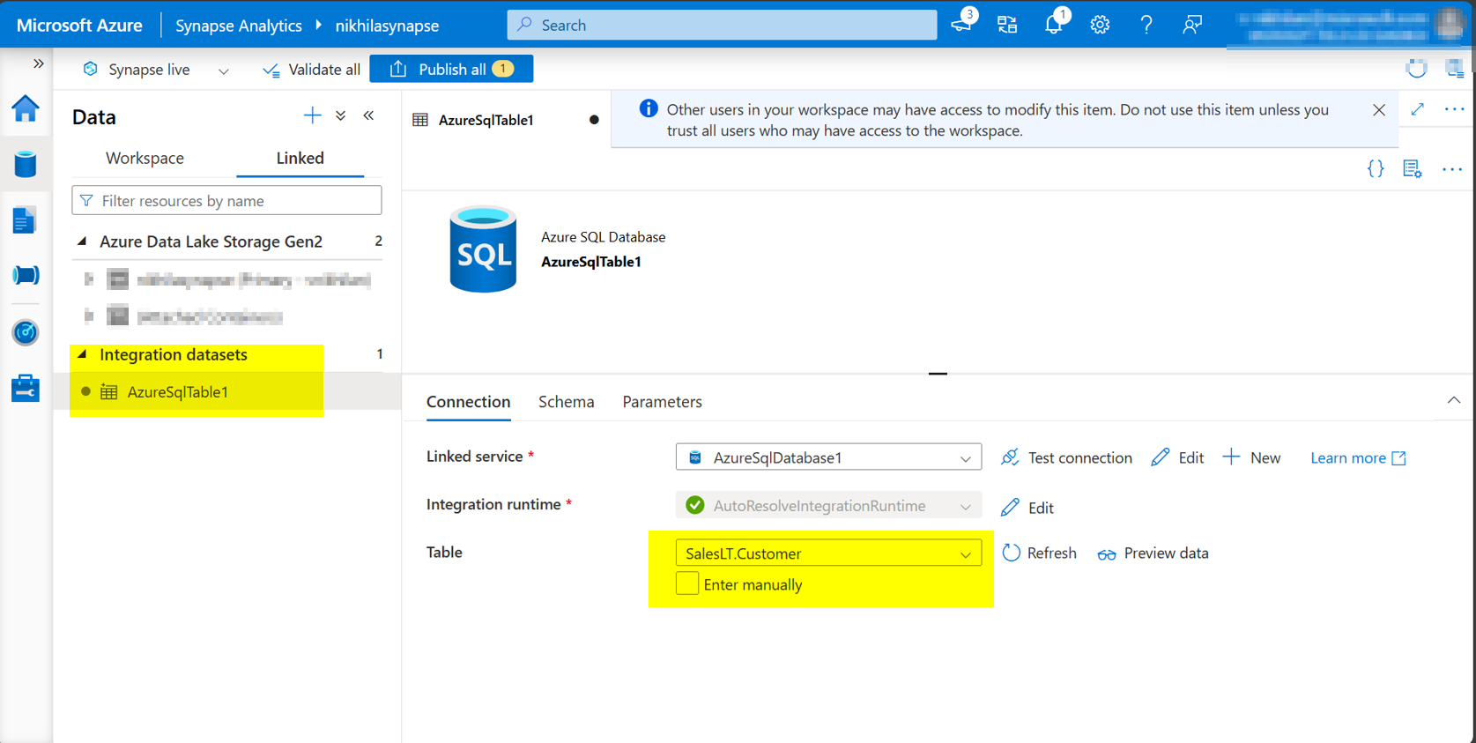The image size is (1476, 743).
Task: Collapse the Data panel with double-left chevron
Action: [x=369, y=115]
